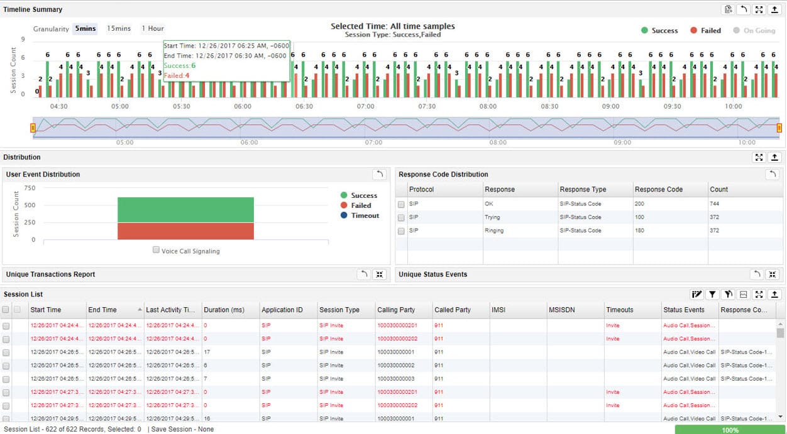Switch granularity to 1 Hour
The width and height of the screenshot is (787, 434).
[151, 28]
